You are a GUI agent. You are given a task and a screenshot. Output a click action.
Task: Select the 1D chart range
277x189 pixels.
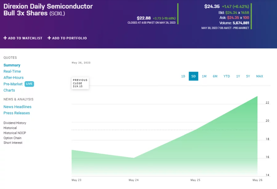(x=183, y=76)
